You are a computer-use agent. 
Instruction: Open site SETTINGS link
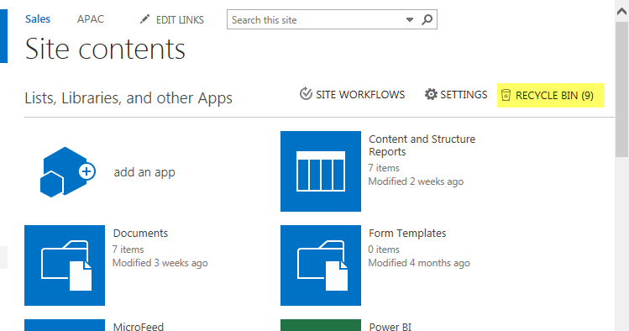tap(464, 95)
